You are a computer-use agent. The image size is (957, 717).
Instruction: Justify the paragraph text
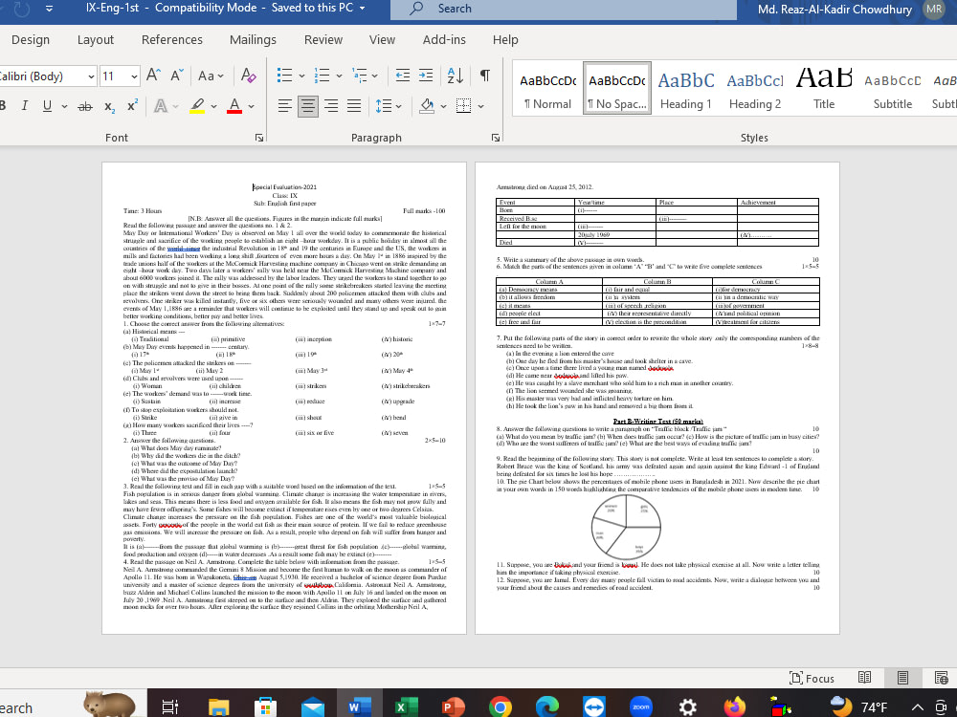click(354, 106)
